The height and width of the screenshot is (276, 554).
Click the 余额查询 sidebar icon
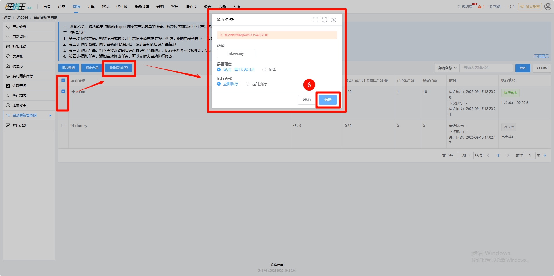[8, 86]
